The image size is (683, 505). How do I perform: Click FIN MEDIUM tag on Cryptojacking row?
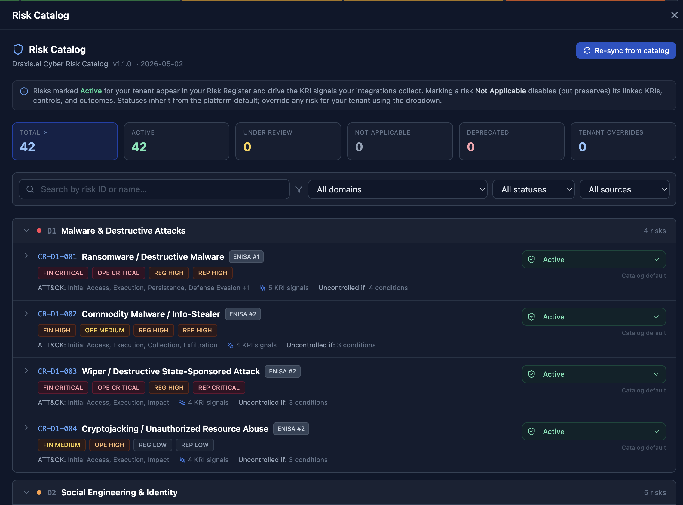click(62, 445)
